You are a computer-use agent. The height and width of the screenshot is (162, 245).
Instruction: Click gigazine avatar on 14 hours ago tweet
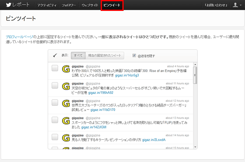(x=66, y=138)
